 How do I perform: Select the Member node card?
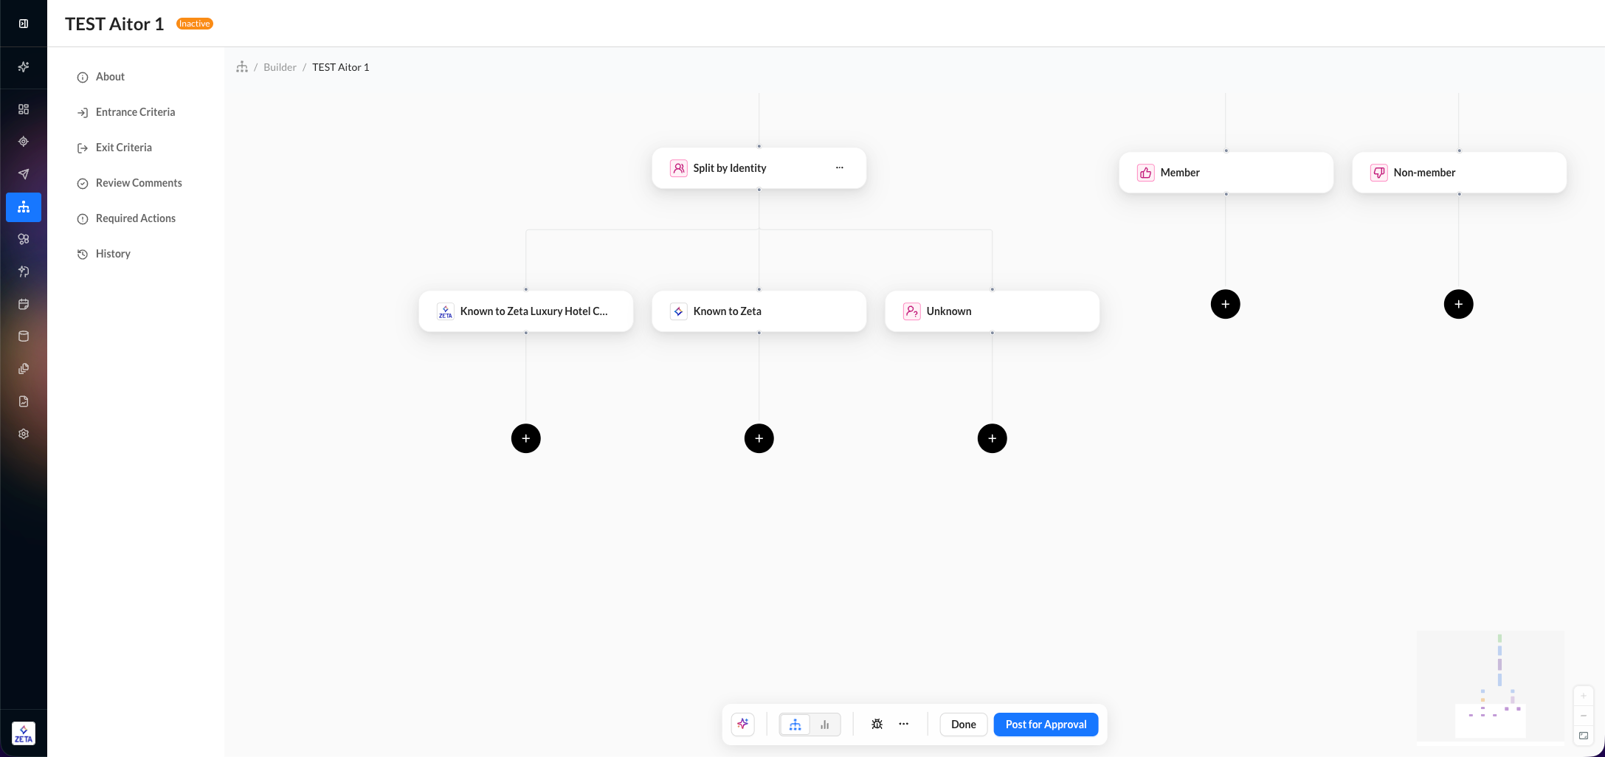point(1226,173)
